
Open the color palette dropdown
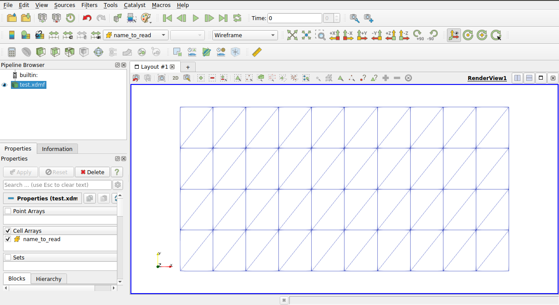tap(146, 18)
